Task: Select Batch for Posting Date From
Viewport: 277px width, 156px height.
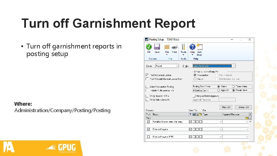Action: (218, 86)
